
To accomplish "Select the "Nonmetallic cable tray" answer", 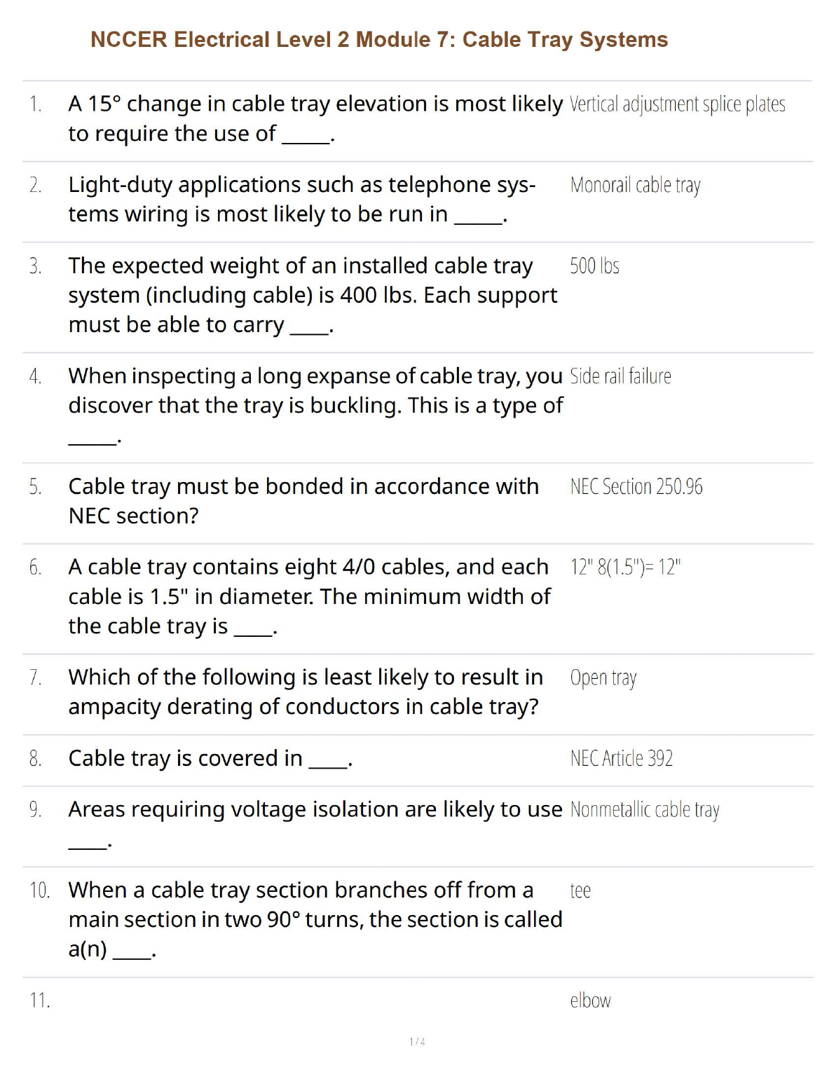I will pos(644,810).
